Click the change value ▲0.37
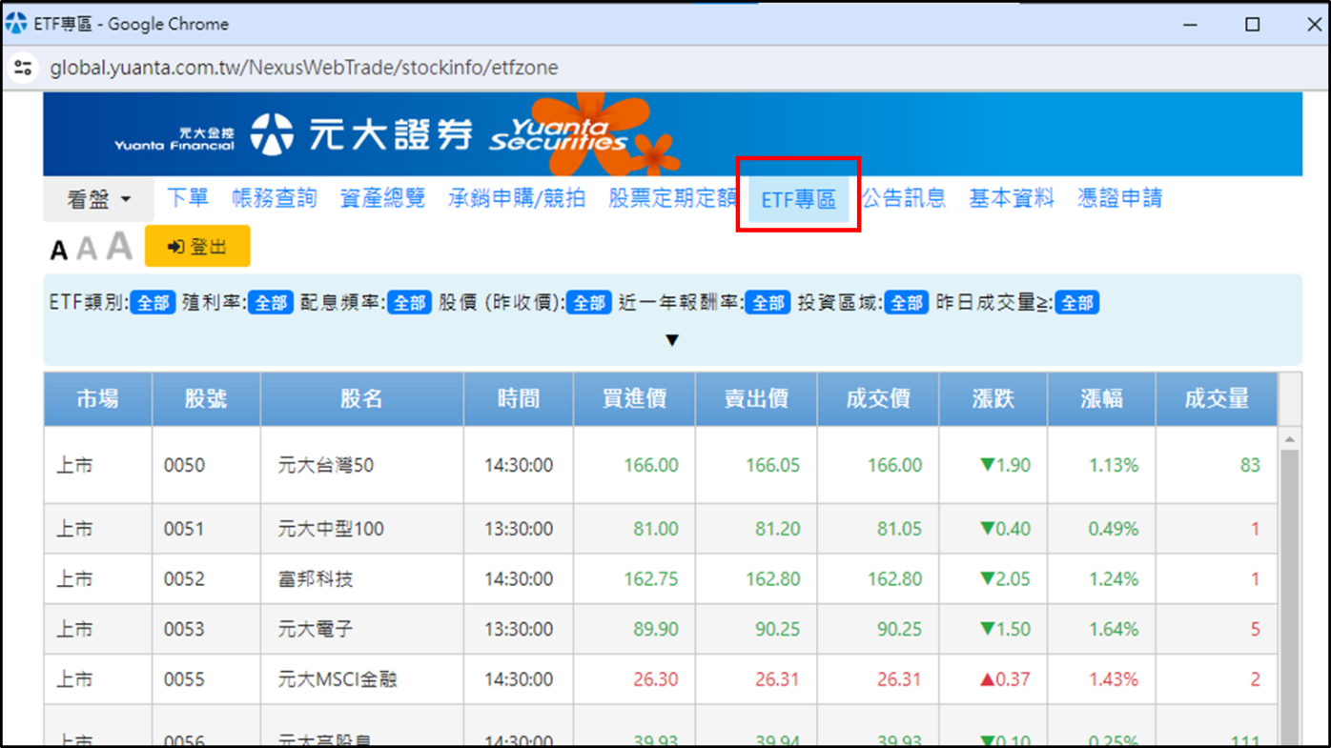 (x=1005, y=680)
